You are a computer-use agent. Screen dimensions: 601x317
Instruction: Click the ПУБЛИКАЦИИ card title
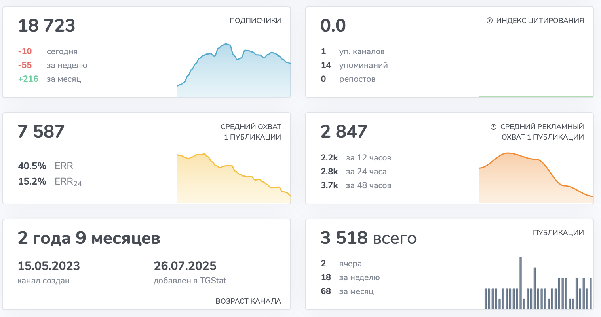(x=558, y=233)
